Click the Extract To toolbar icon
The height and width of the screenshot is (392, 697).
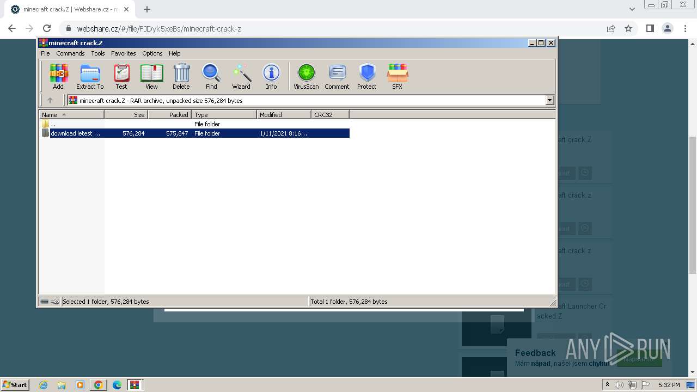click(x=90, y=76)
